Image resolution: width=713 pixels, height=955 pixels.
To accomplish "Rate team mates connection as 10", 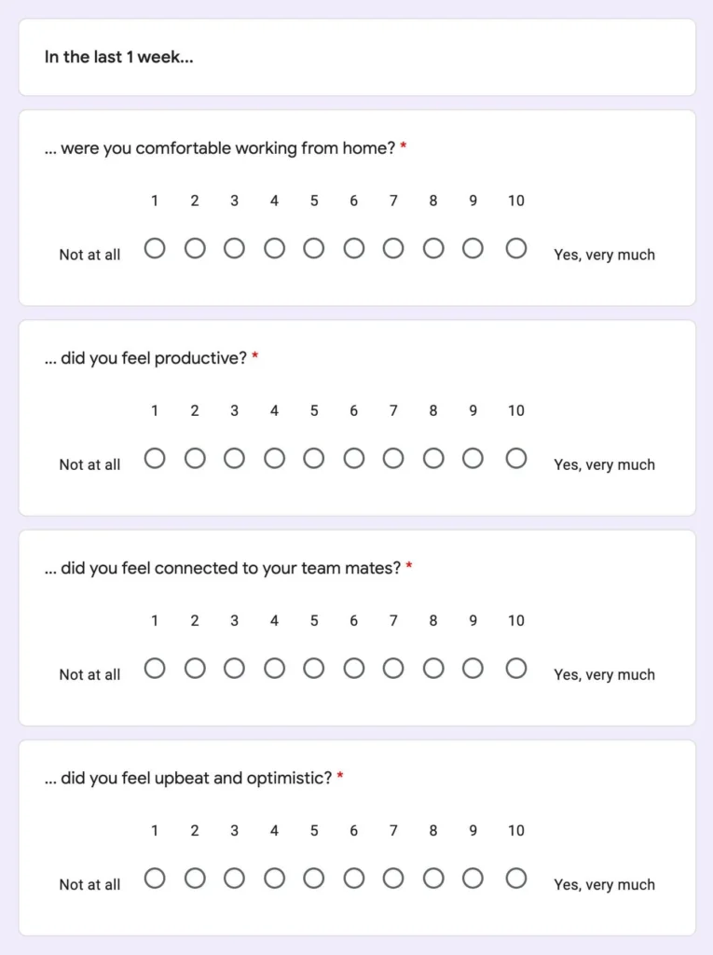I will [516, 669].
